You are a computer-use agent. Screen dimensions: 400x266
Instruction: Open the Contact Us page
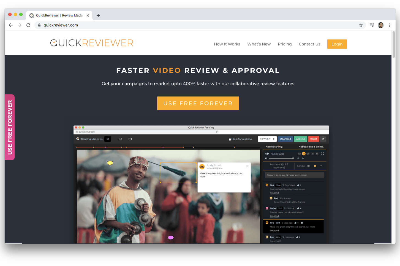click(309, 44)
